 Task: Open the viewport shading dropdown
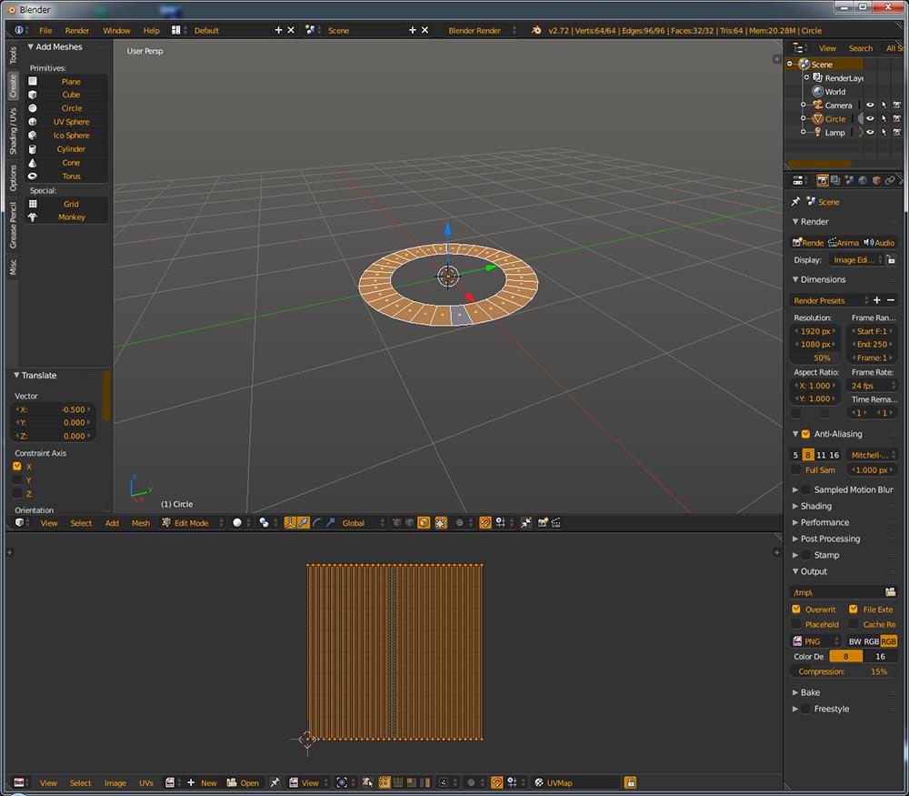click(x=241, y=523)
